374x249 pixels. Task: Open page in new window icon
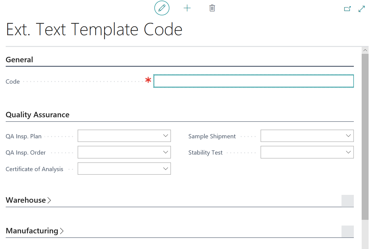point(348,9)
